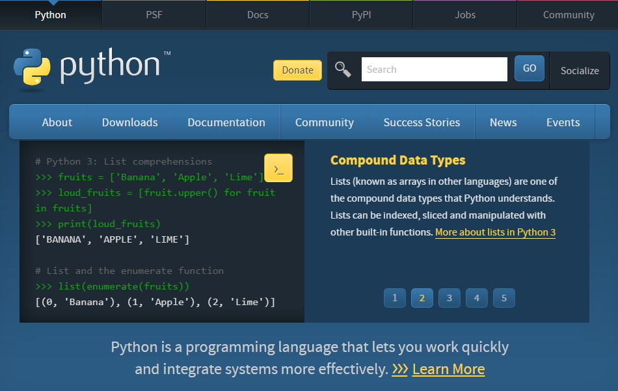This screenshot has height=391, width=618.
Task: Open the Python top tab
Action: (x=51, y=15)
